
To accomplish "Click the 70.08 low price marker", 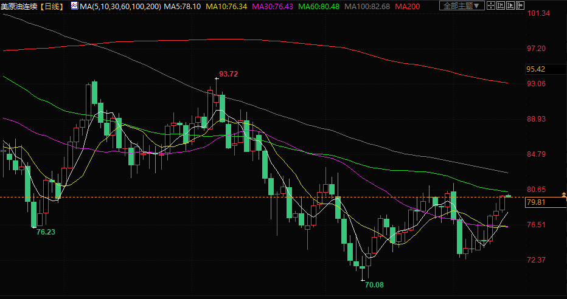I will pyautogui.click(x=374, y=284).
